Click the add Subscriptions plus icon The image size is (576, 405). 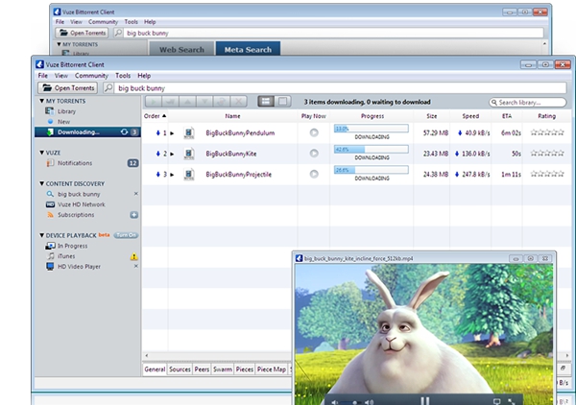tap(134, 215)
